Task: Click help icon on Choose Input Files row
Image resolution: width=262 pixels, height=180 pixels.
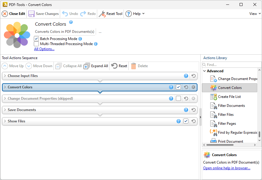Action: 186,76
